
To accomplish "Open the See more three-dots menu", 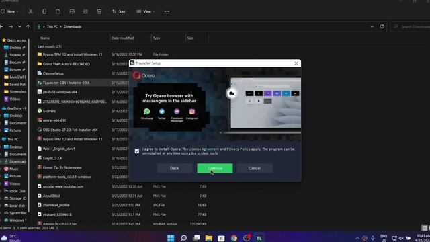I will pos(167,11).
